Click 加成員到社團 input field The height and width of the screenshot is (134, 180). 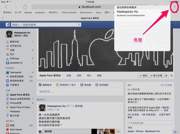point(150,123)
